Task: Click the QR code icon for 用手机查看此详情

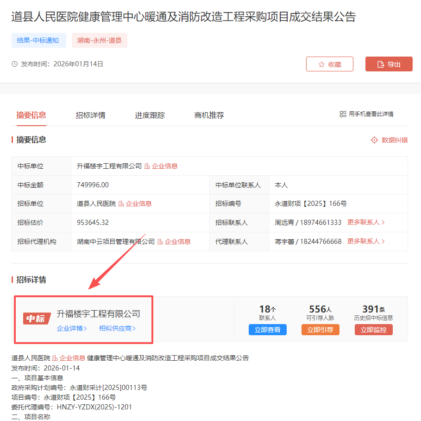Action: (343, 114)
